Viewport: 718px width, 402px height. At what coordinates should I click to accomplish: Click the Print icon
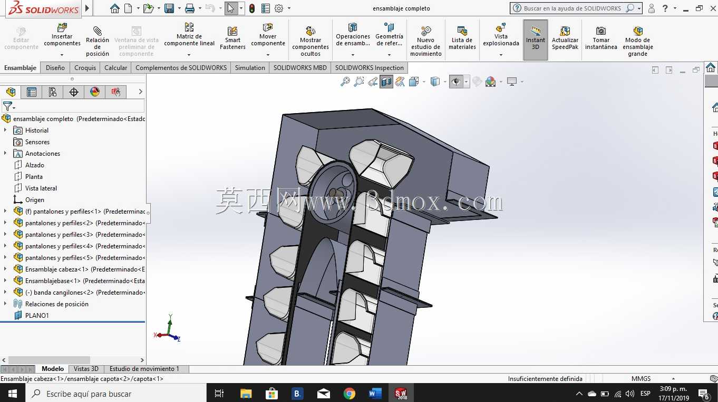point(190,8)
